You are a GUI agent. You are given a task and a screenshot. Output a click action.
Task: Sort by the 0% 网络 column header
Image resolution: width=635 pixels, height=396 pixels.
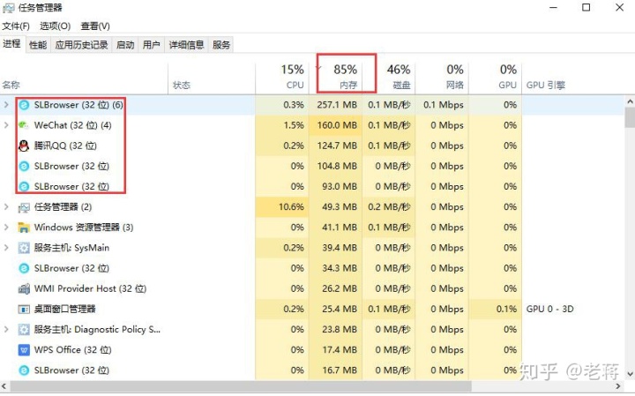pyautogui.click(x=442, y=79)
